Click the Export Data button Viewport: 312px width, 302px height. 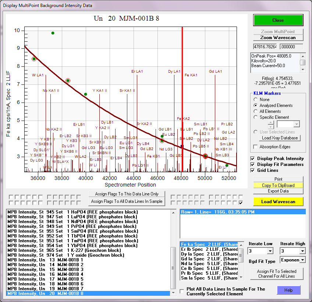point(278,191)
